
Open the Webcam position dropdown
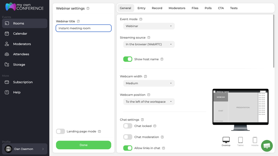point(149,102)
